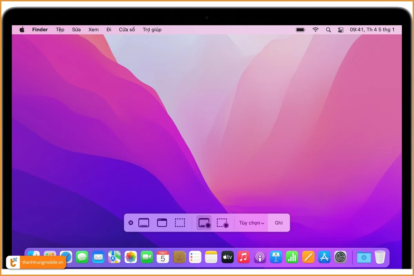414x276 pixels.
Task: Open the Tệp menu
Action: pos(60,30)
